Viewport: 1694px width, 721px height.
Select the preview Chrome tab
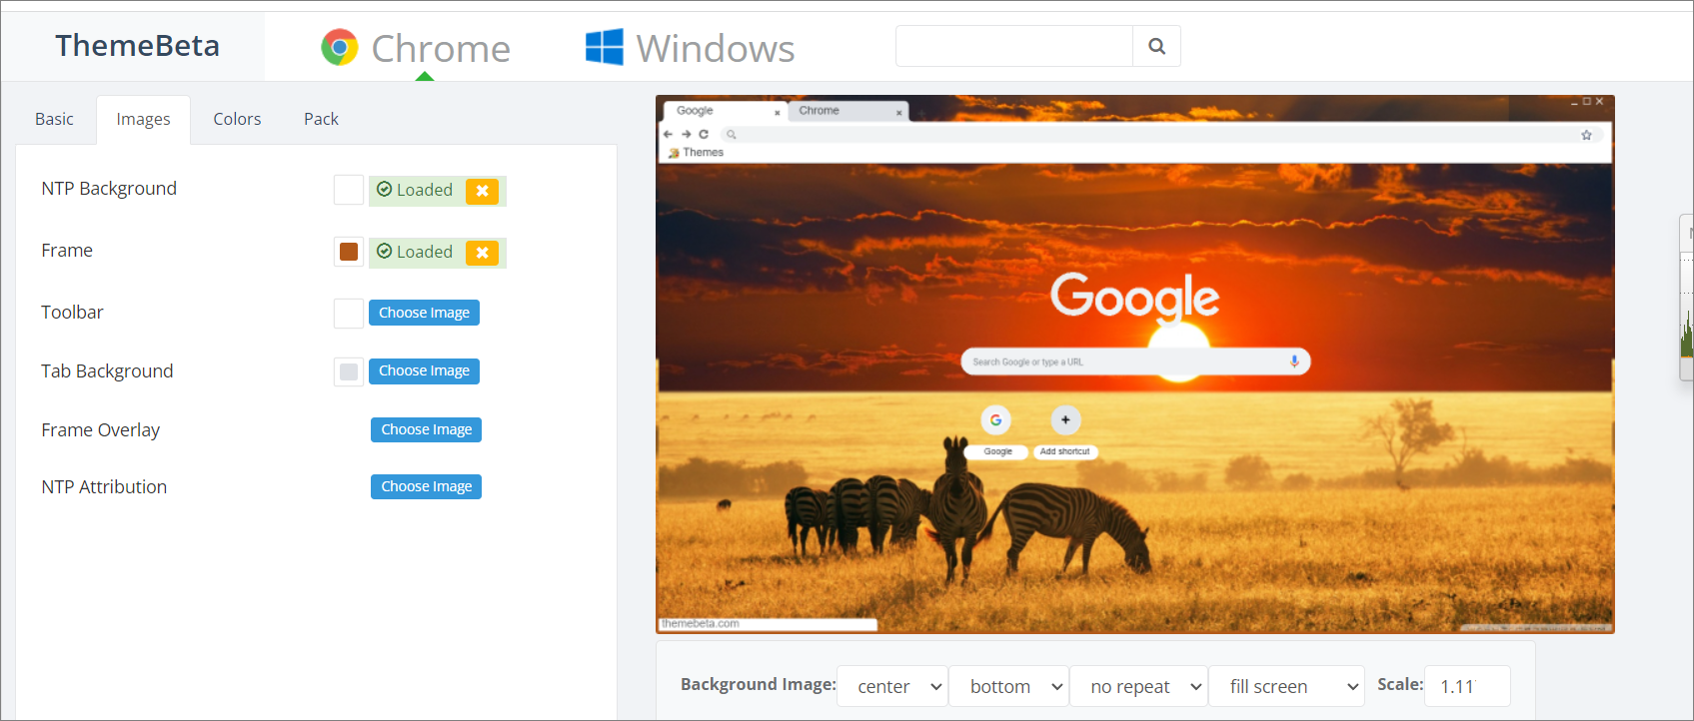[x=848, y=111]
